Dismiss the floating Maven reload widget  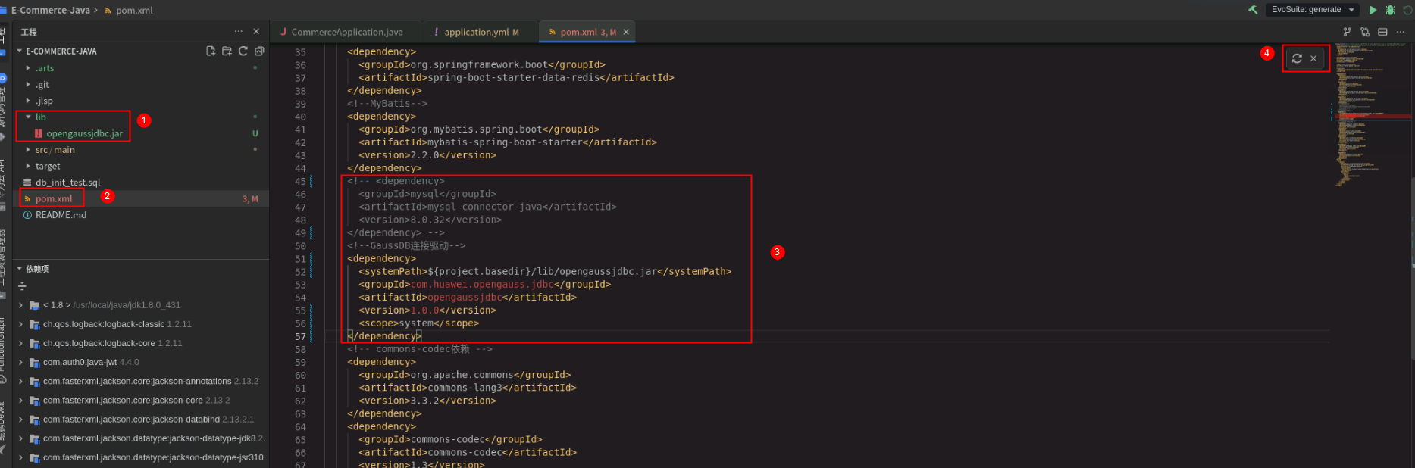click(1313, 58)
